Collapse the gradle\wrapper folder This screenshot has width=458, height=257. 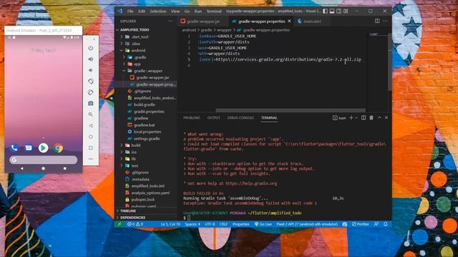click(x=124, y=71)
